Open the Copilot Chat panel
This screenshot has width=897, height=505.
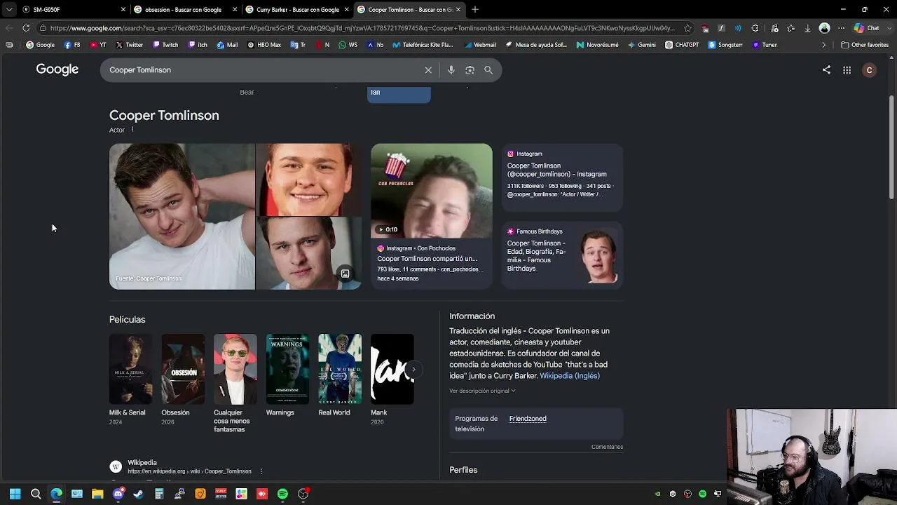click(x=867, y=28)
